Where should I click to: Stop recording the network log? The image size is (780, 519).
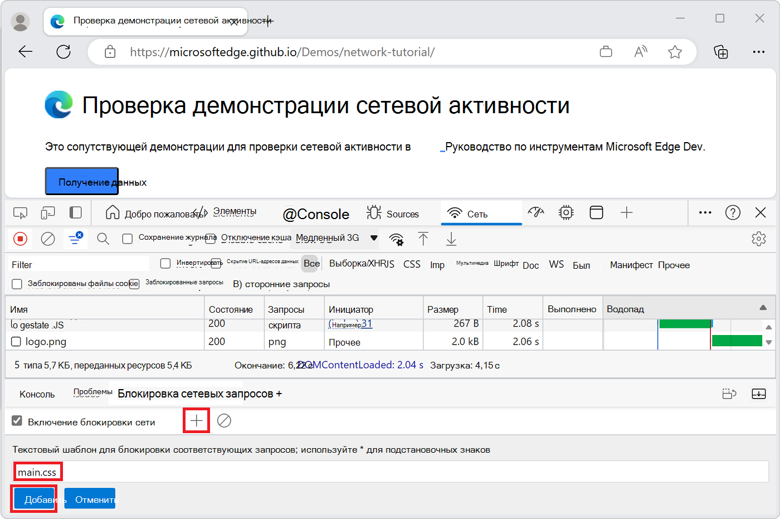pyautogui.click(x=21, y=239)
